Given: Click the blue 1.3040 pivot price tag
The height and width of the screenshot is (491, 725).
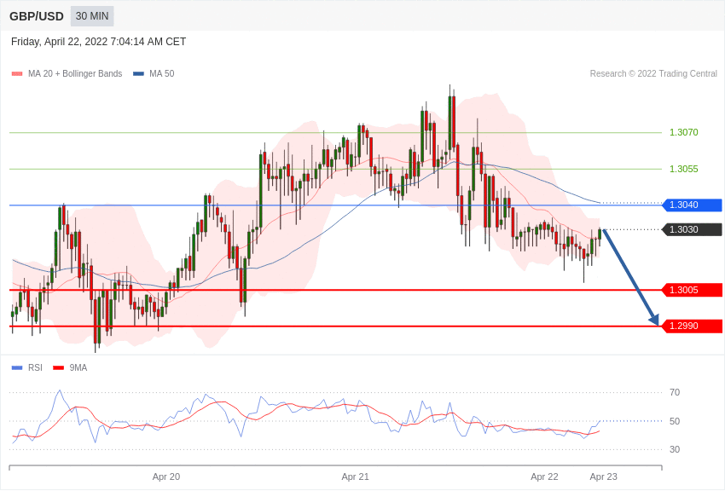Looking at the screenshot, I should [692, 205].
